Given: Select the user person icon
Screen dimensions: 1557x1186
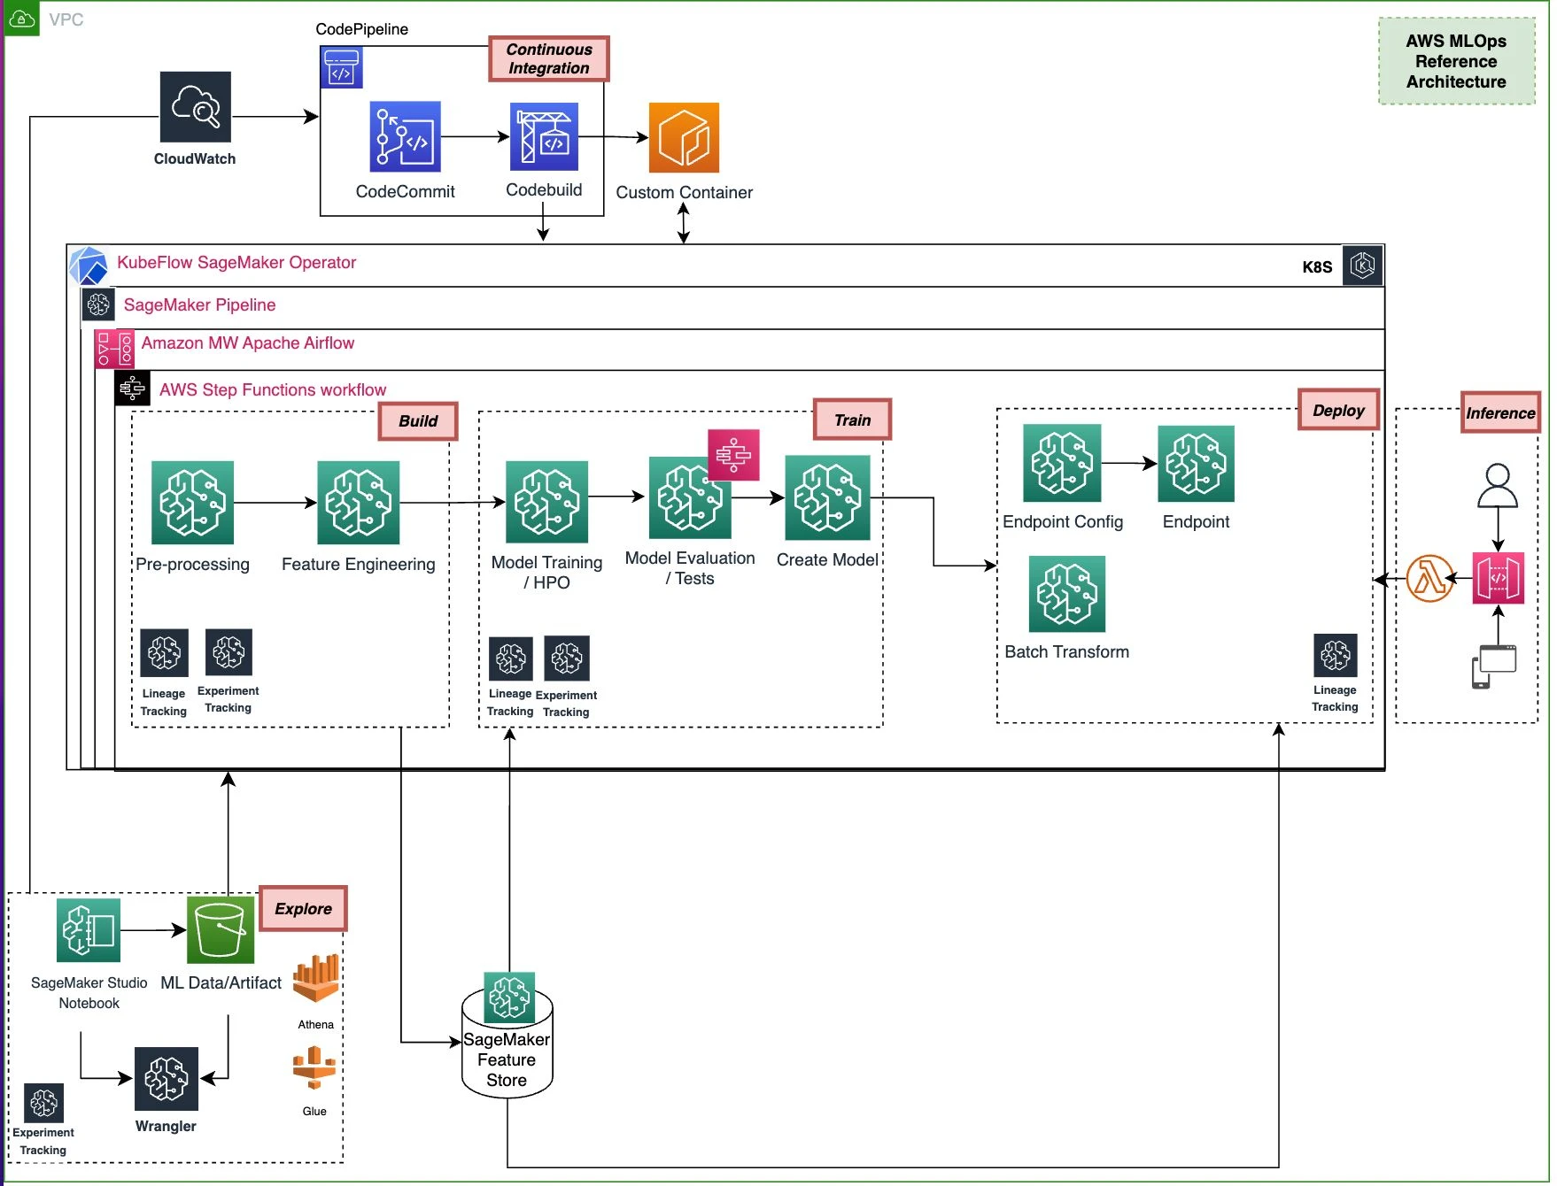Looking at the screenshot, I should tap(1498, 485).
